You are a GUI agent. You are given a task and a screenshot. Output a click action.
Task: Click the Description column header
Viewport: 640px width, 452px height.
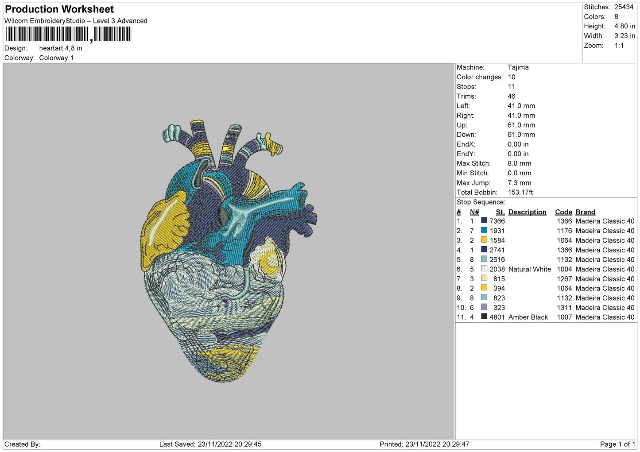point(527,212)
